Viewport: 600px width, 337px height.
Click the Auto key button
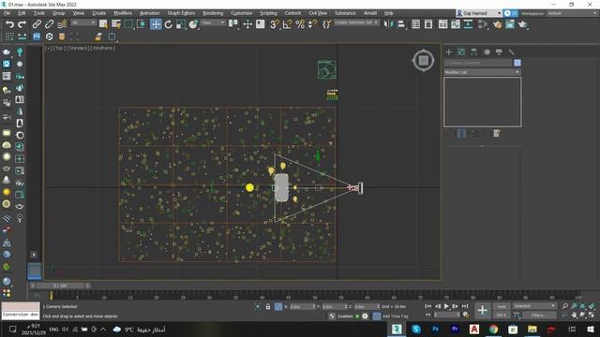coord(502,306)
